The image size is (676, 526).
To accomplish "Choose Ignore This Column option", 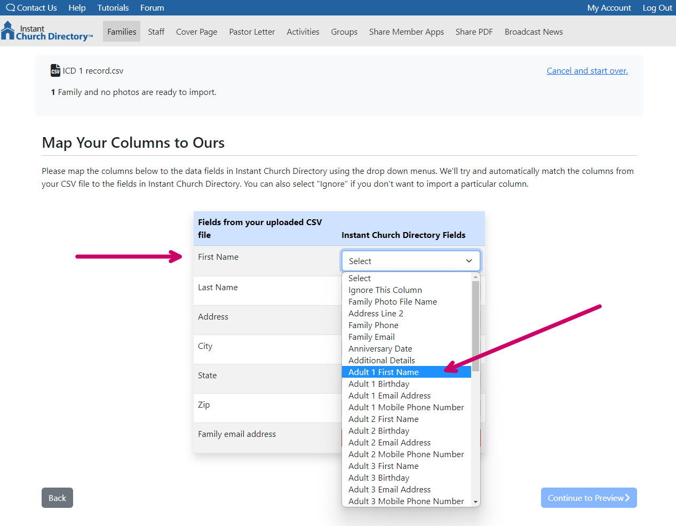I will pyautogui.click(x=407, y=290).
